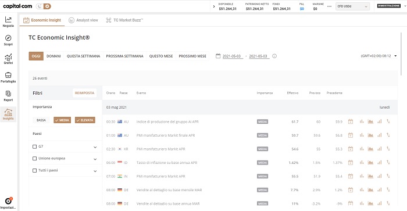Open area chart for Vendite al dettaglio mensile
Image resolution: width=407 pixels, height=211 pixels.
(x=370, y=189)
